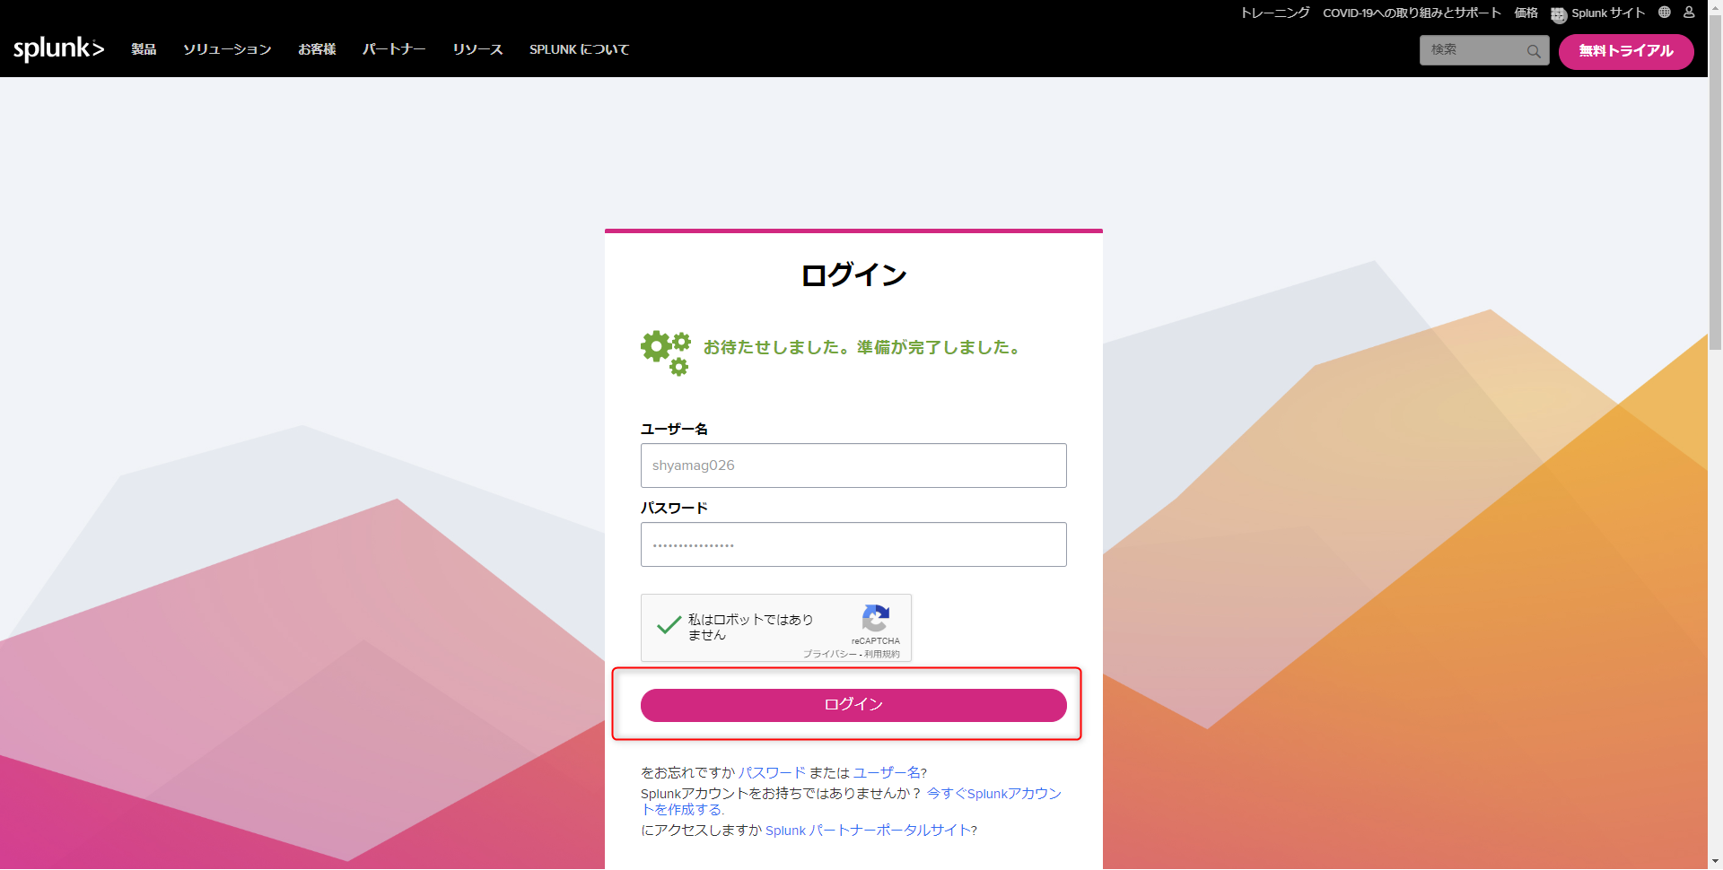Click the page vertical scrollbar thumb
1723x870 pixels.
tap(1715, 184)
